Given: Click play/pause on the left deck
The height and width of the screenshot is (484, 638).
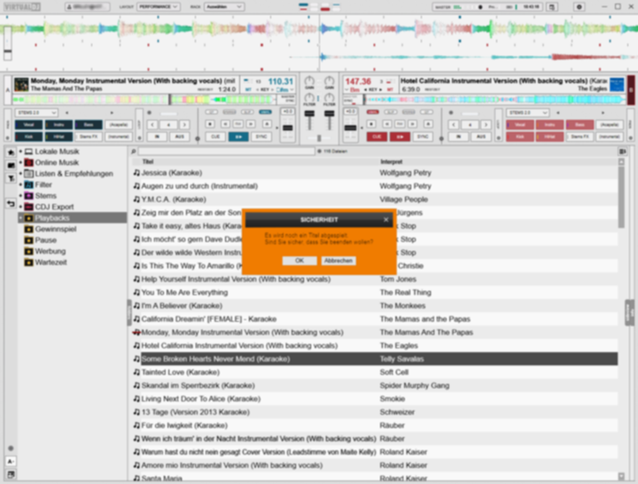Looking at the screenshot, I should coord(238,137).
